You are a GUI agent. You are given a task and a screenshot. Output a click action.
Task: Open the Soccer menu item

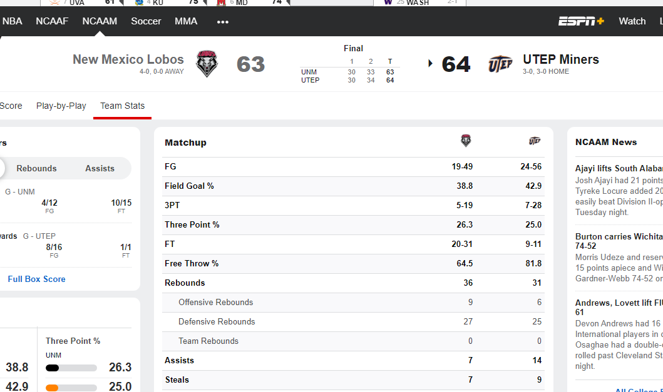pos(146,21)
